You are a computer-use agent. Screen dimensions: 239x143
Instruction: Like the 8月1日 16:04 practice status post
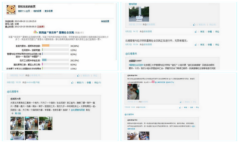[x=196, y=45]
